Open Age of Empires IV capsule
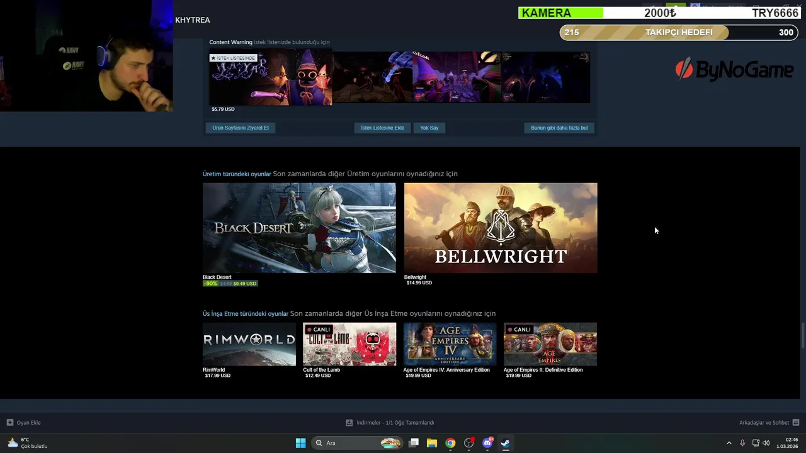 (450, 344)
